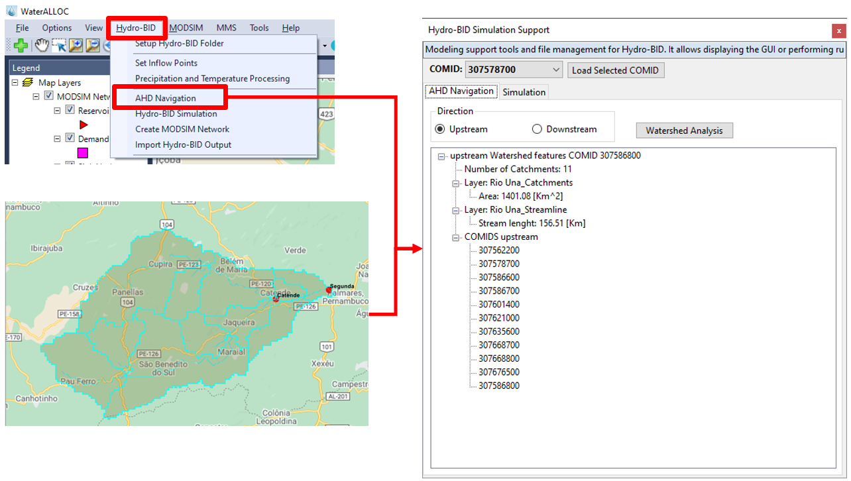Click the red Reservoir triangle symbol

[x=84, y=125]
